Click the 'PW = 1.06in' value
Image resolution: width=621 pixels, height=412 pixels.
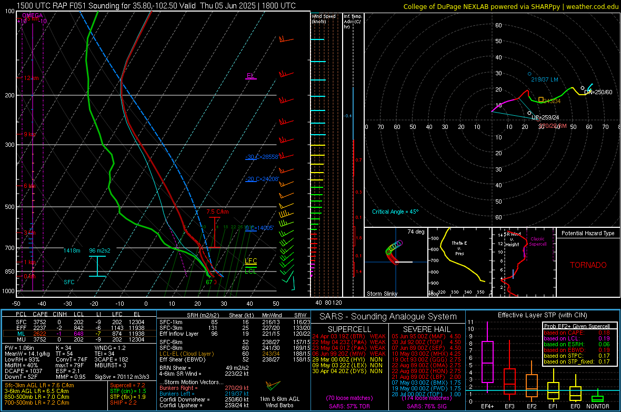click(19, 348)
